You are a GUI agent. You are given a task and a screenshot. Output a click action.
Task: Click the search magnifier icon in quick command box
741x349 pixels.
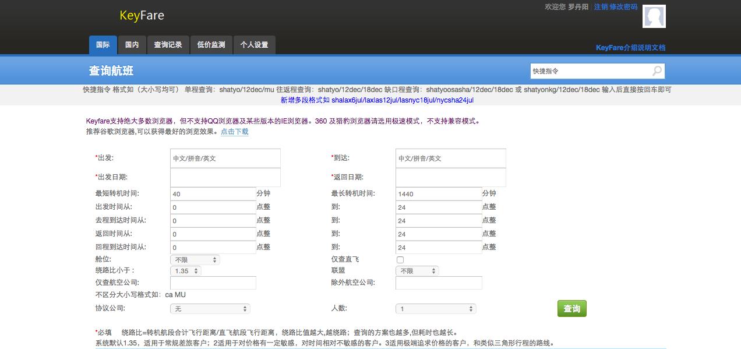pyautogui.click(x=657, y=71)
